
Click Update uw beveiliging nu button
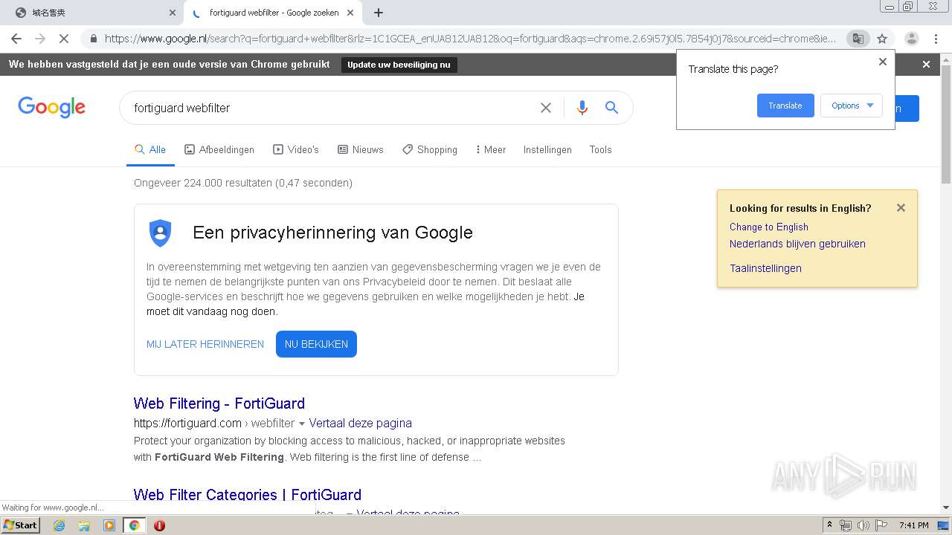click(x=399, y=65)
